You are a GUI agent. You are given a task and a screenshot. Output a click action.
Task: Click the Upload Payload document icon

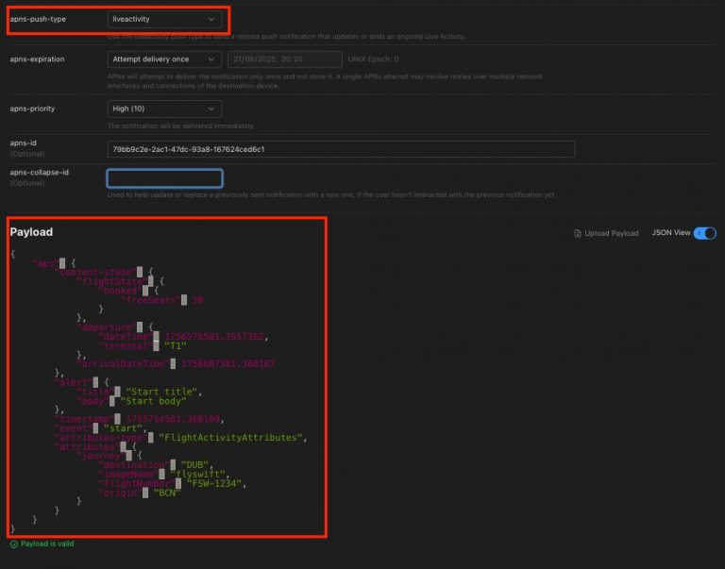click(578, 233)
